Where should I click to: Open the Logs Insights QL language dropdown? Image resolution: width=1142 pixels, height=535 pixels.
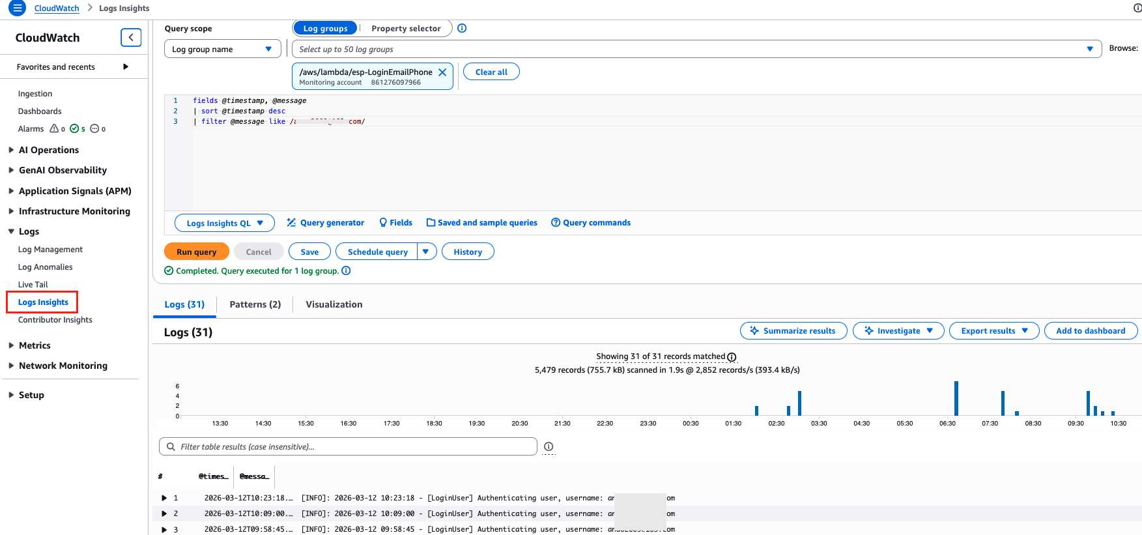coord(225,223)
